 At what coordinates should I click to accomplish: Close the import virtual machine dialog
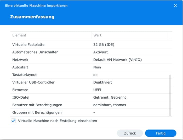(175, 5)
